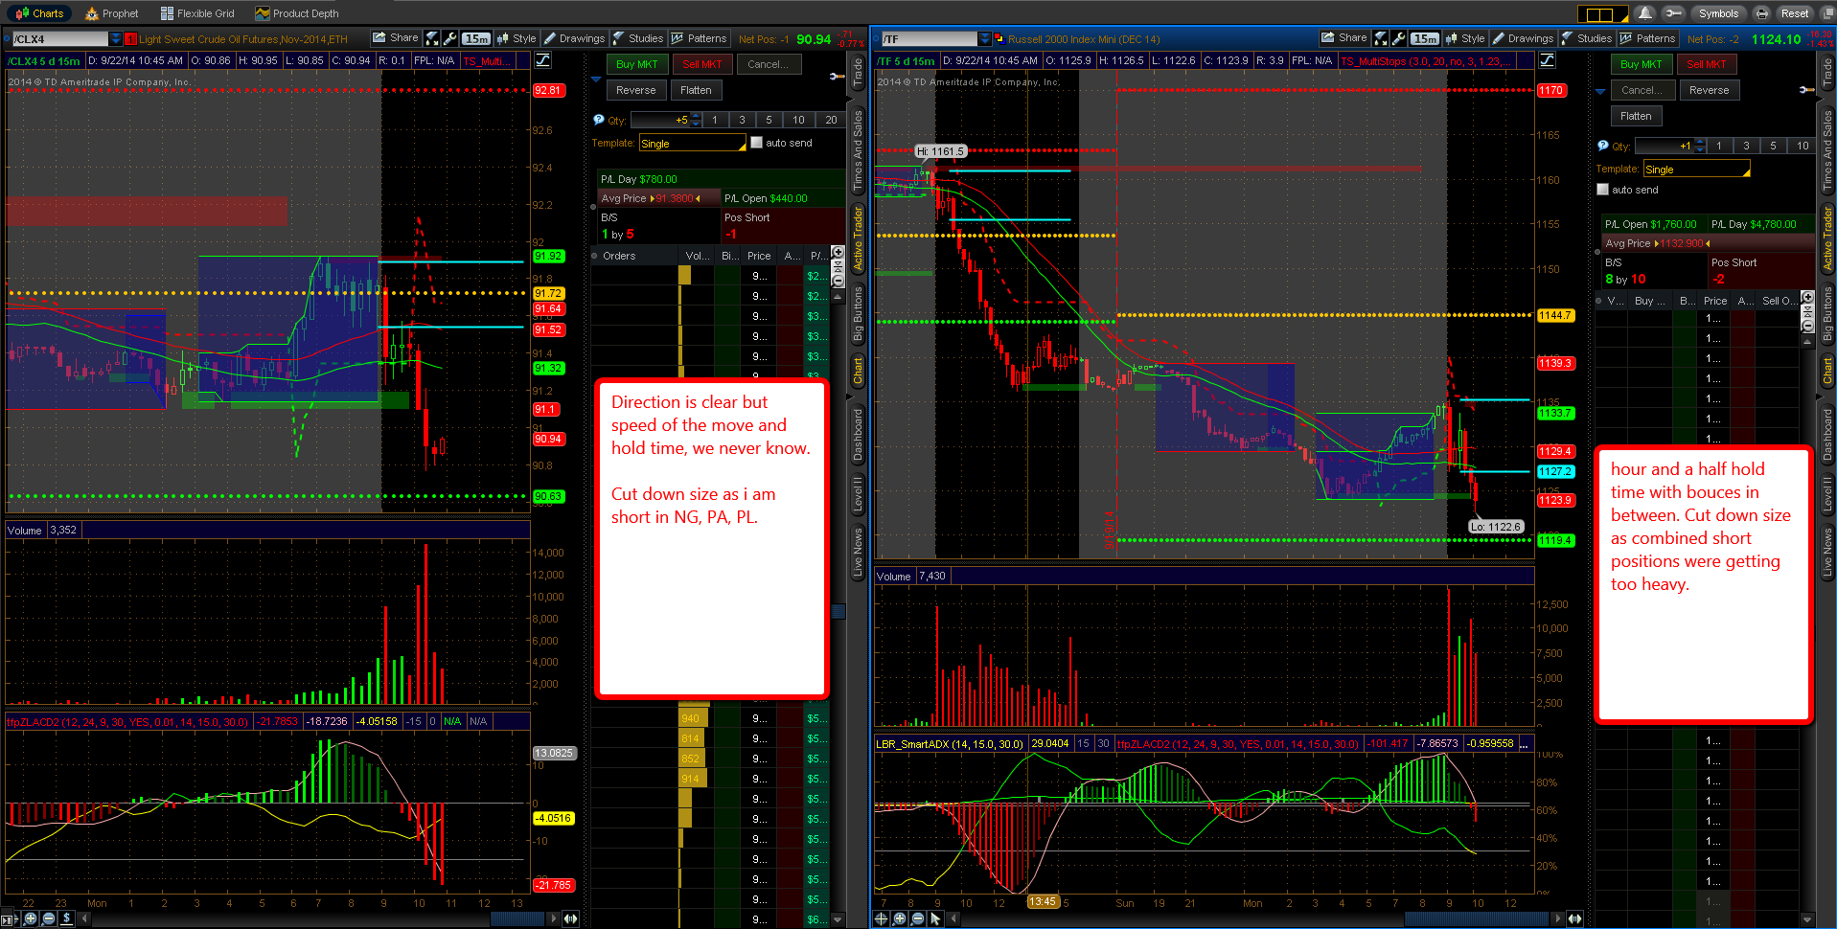The width and height of the screenshot is (1837, 929).
Task: Open the /CLX4 symbol dropdown arrow
Action: pyautogui.click(x=115, y=38)
